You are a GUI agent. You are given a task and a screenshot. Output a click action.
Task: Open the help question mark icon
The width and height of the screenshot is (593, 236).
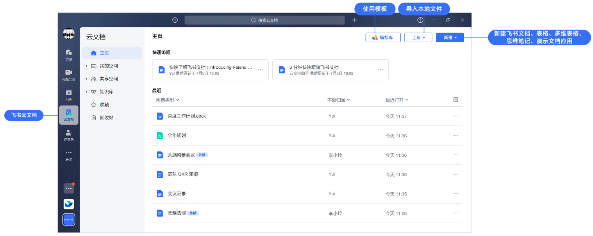click(420, 20)
